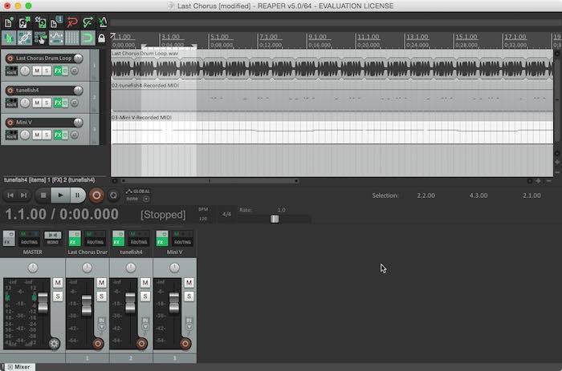Click the Undo icon in the toolbar
Screen dimensions: 562x371
71,22
